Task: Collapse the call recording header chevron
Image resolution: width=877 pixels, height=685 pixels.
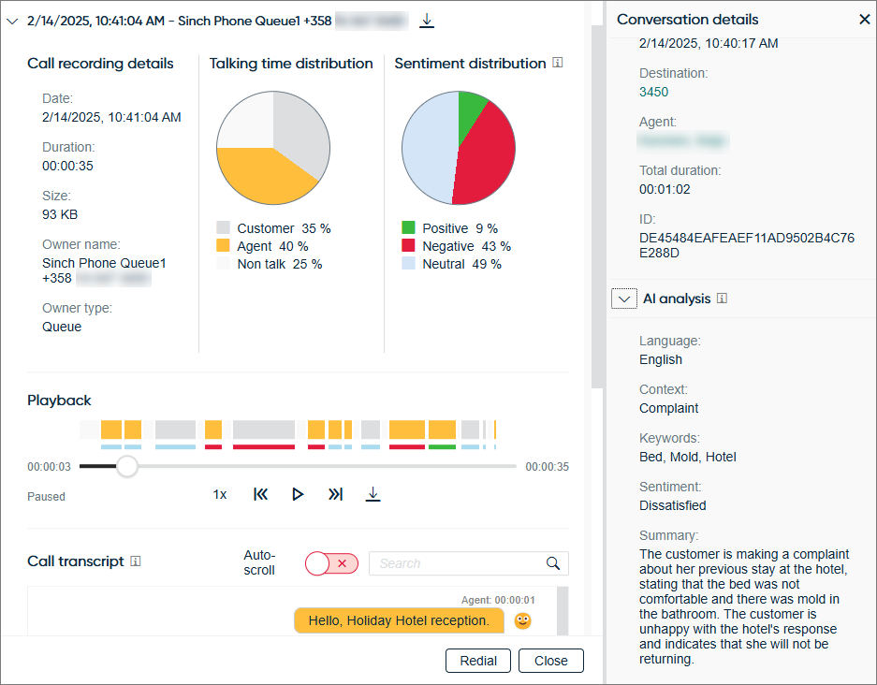Action: point(12,21)
